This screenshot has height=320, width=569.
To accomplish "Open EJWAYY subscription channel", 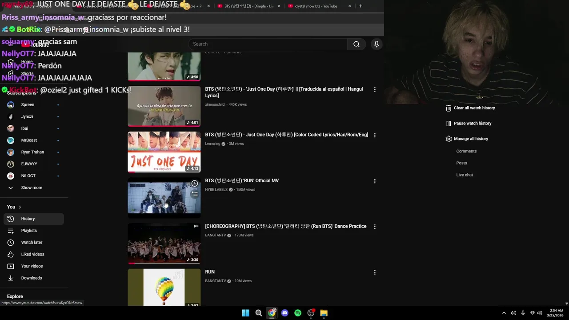I will 34,164.
